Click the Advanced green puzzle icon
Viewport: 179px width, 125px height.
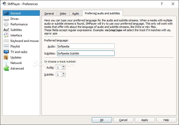6,68
